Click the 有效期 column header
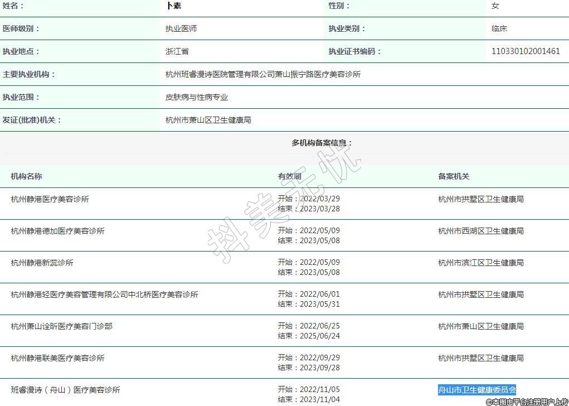The height and width of the screenshot is (406, 569). pos(289,176)
